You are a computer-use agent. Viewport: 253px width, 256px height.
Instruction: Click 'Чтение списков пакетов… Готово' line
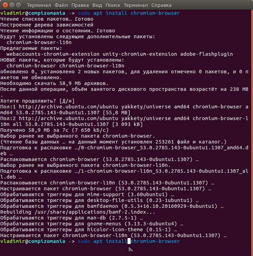[47, 19]
